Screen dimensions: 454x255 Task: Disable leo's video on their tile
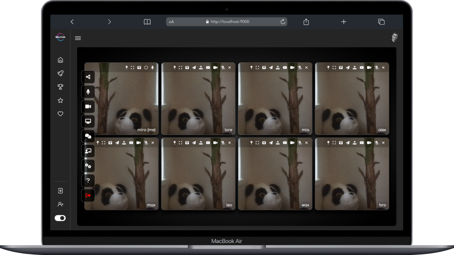coord(215,143)
